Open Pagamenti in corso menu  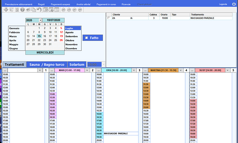point(106,4)
